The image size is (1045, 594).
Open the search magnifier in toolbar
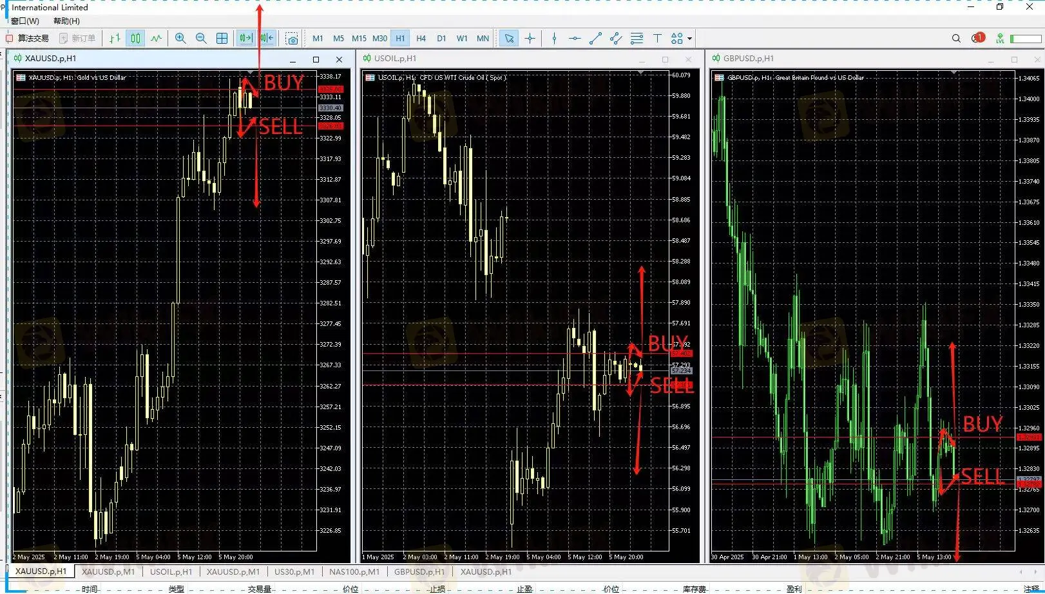956,39
